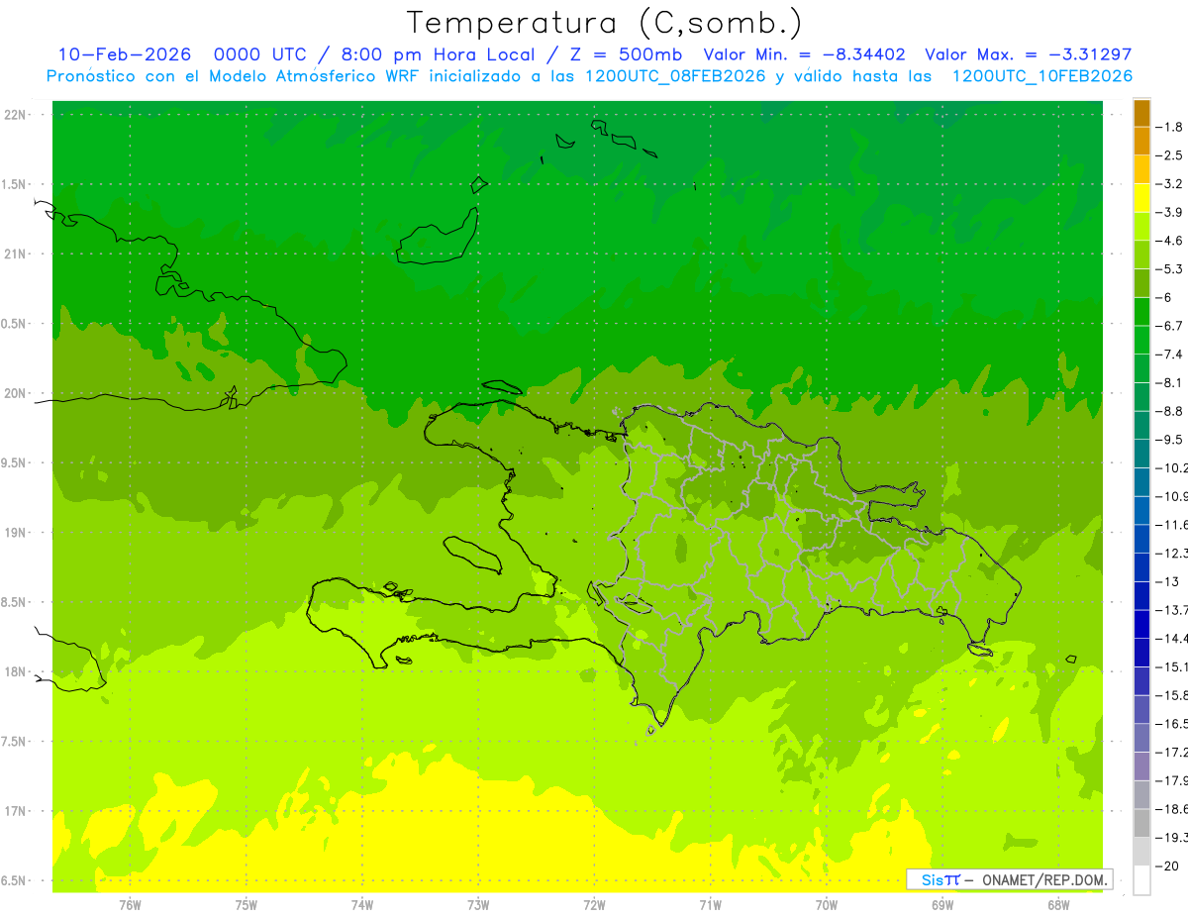
Task: Click the '8:00 pm Hora Local' text
Action: coord(437,54)
